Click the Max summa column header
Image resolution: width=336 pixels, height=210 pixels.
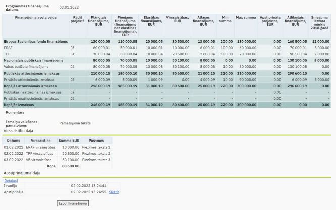click(245, 17)
